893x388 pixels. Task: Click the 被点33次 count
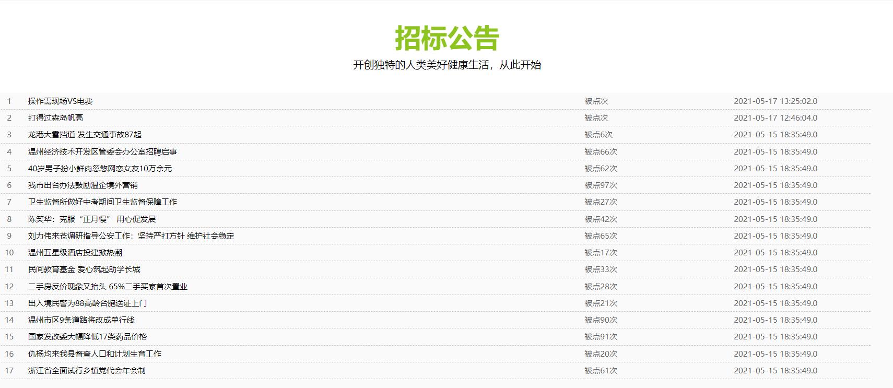601,269
